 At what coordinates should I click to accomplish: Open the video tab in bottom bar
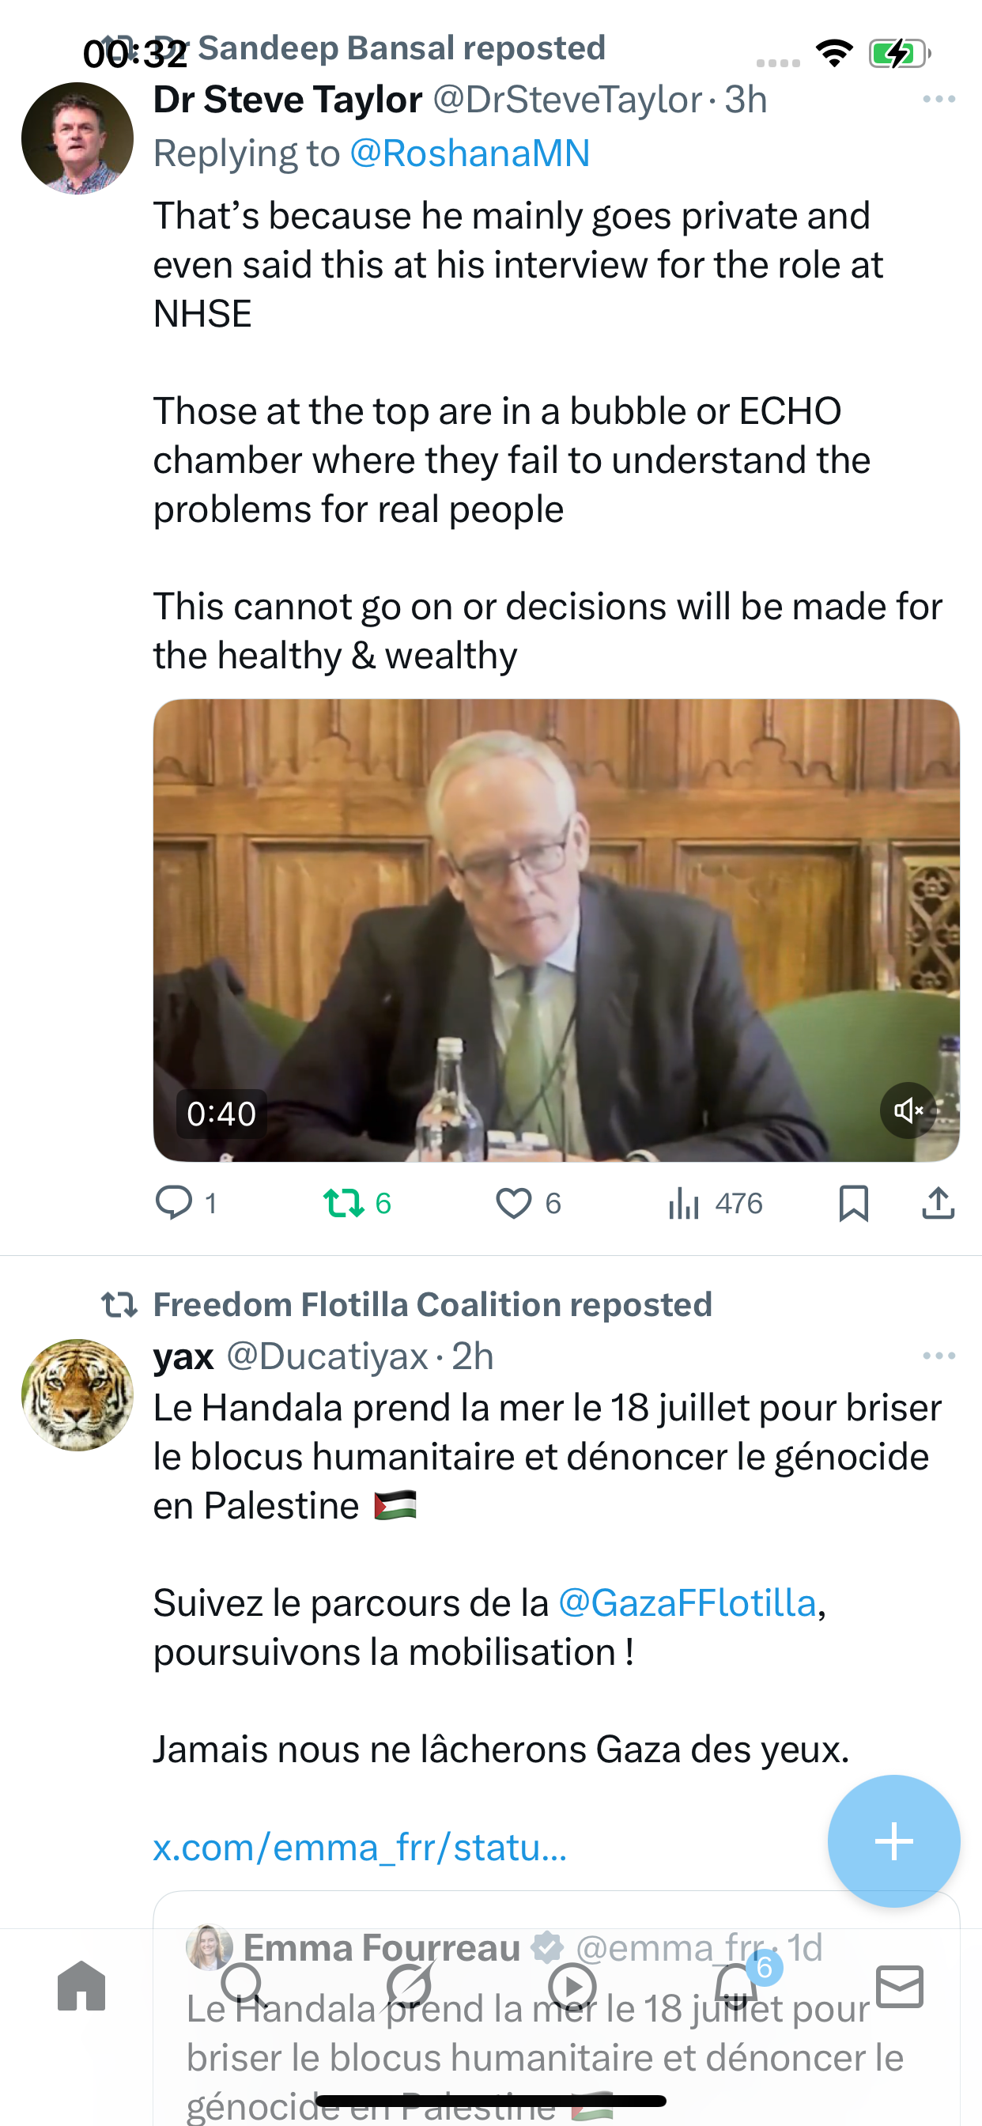(x=572, y=1986)
